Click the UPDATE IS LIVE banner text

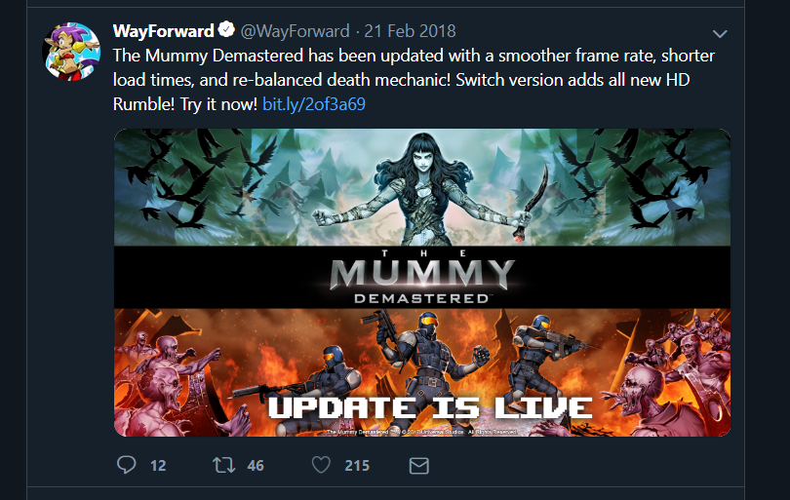430,407
